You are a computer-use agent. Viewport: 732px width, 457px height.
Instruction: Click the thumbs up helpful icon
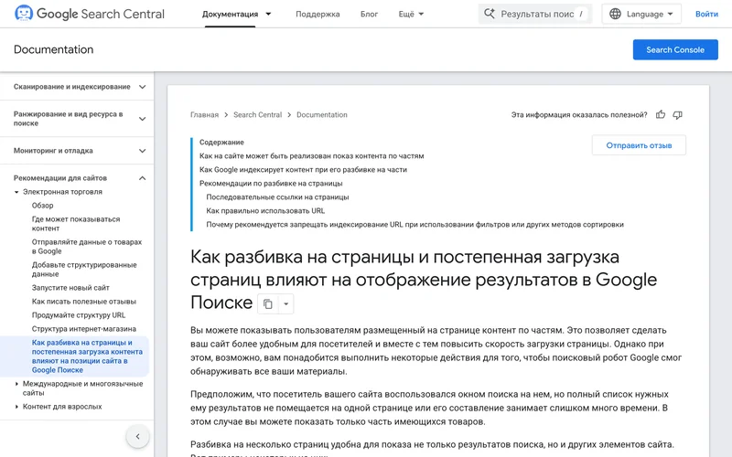tap(660, 115)
